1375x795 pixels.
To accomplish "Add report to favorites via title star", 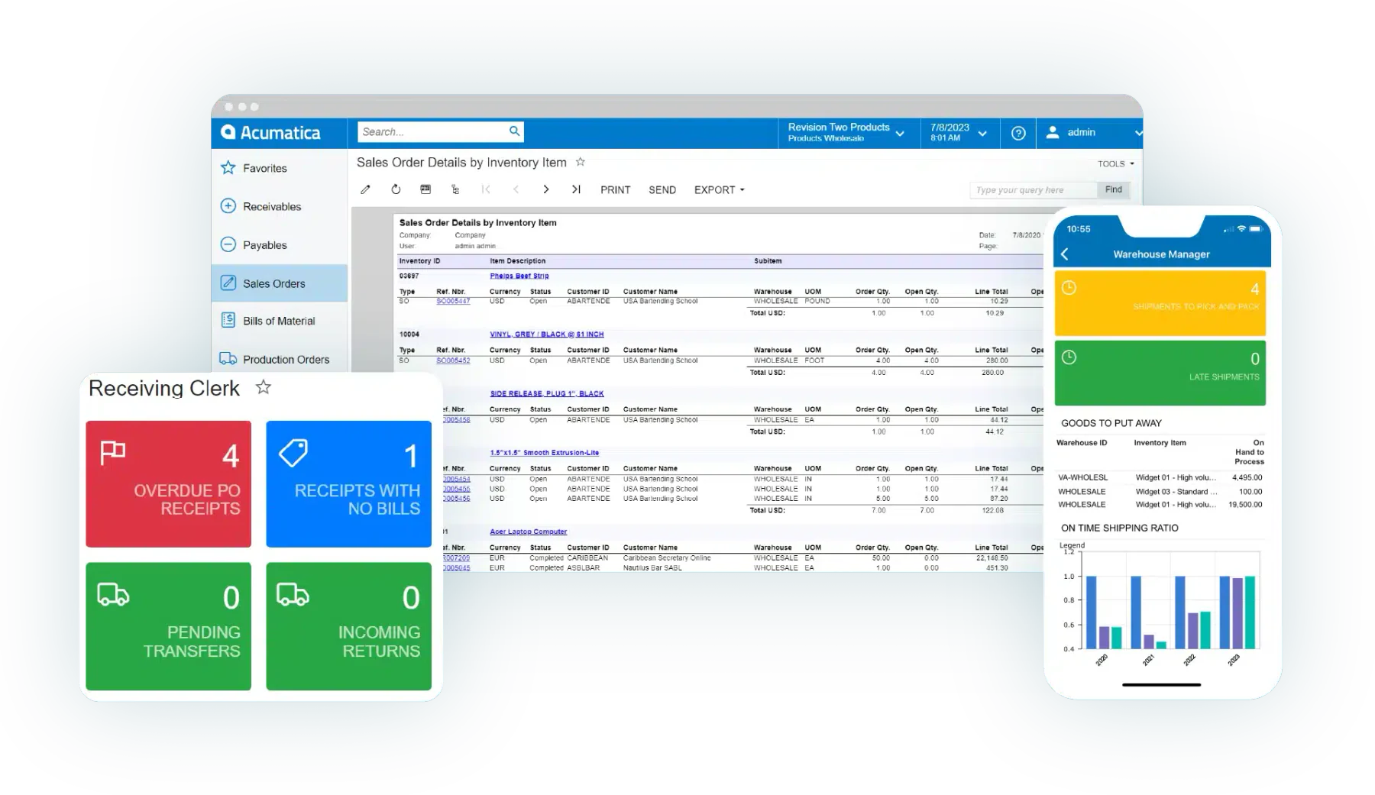I will tap(581, 162).
